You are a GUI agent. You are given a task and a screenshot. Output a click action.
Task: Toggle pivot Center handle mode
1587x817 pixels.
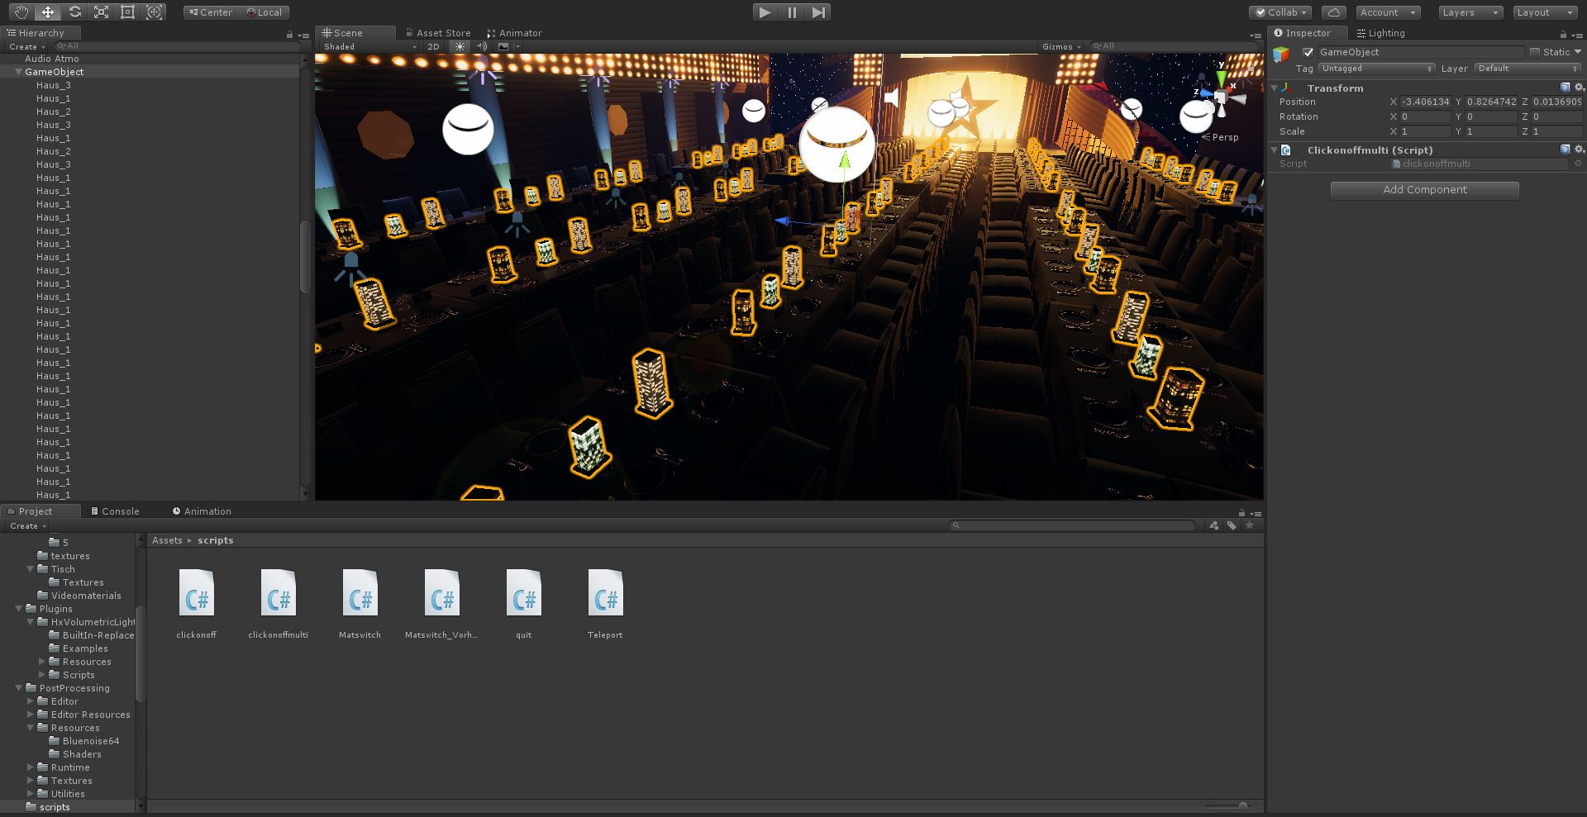pyautogui.click(x=211, y=12)
